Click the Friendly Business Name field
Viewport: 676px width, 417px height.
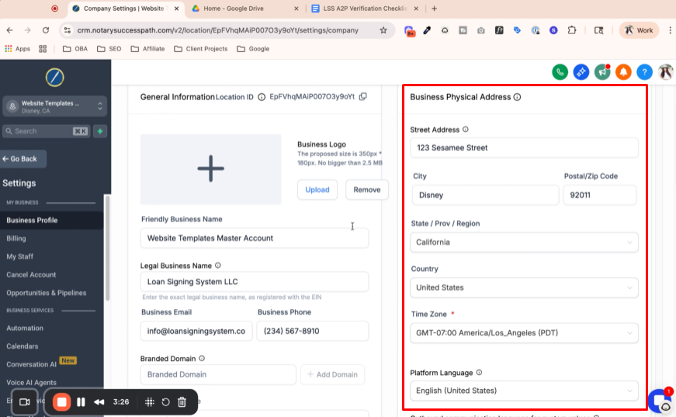(x=255, y=238)
